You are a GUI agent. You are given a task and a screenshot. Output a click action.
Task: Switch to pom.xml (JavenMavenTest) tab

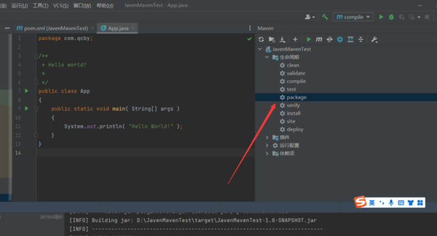pos(55,28)
